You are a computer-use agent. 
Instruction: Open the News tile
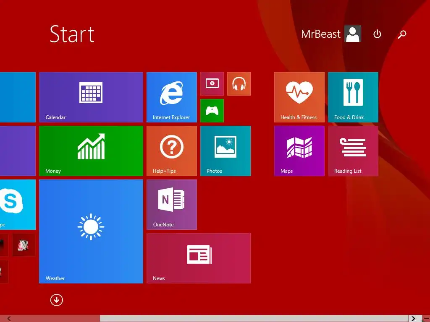199,258
